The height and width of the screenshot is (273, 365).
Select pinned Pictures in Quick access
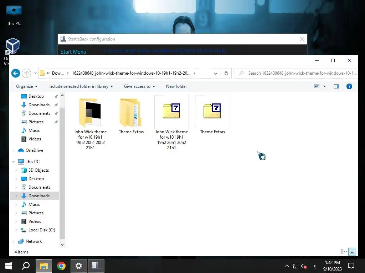tap(36, 122)
